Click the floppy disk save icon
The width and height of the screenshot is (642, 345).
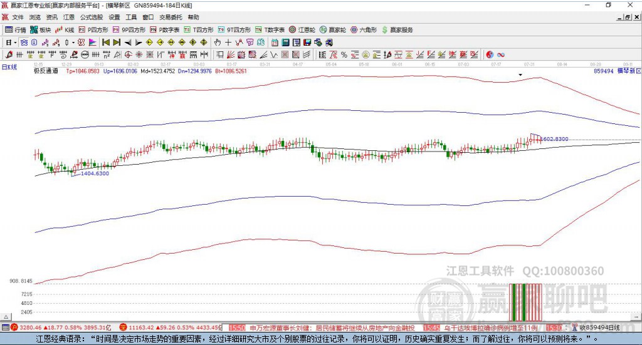point(307,43)
